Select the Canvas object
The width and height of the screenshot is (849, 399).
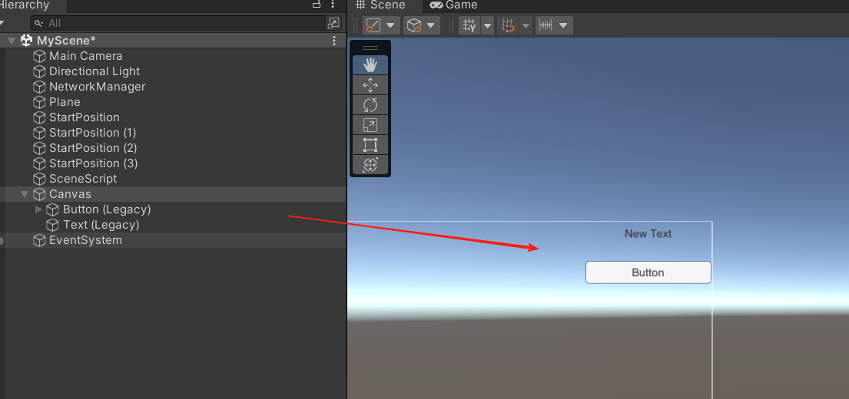point(70,194)
